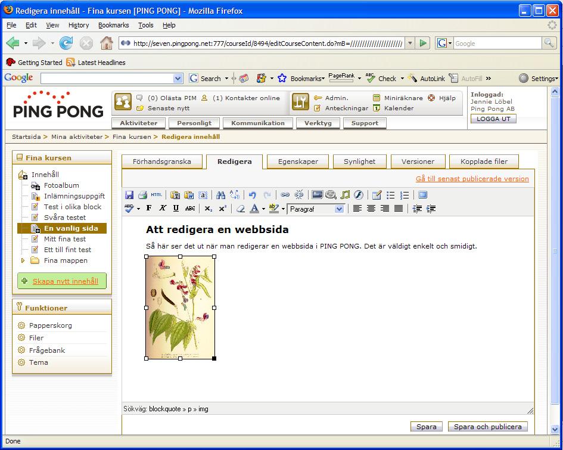The height and width of the screenshot is (450, 563).
Task: Remove formatting with the eraser icon
Action: pos(241,208)
